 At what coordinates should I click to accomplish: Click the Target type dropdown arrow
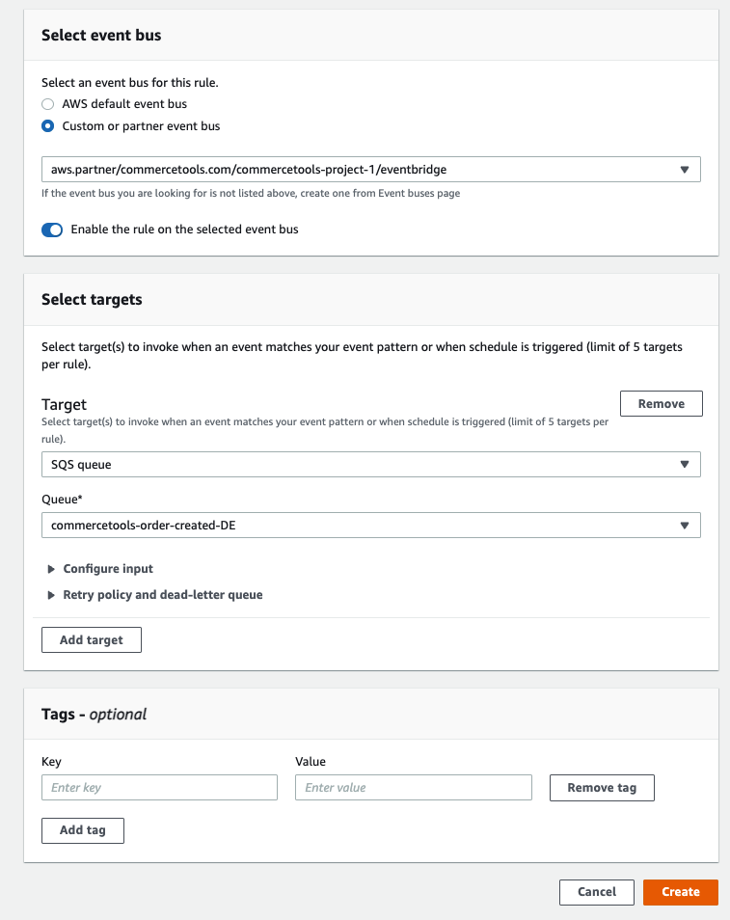684,464
